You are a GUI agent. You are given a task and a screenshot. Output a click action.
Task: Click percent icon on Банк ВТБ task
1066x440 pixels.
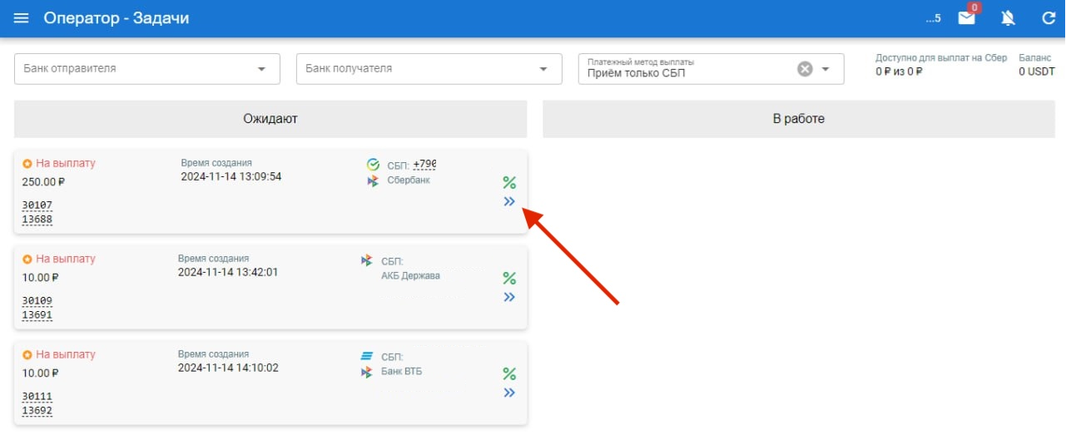click(509, 374)
